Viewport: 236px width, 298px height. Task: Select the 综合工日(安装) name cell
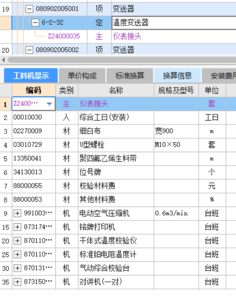click(116, 117)
